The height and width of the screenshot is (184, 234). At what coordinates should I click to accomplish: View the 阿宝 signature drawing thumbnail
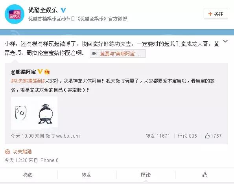(x=34, y=113)
